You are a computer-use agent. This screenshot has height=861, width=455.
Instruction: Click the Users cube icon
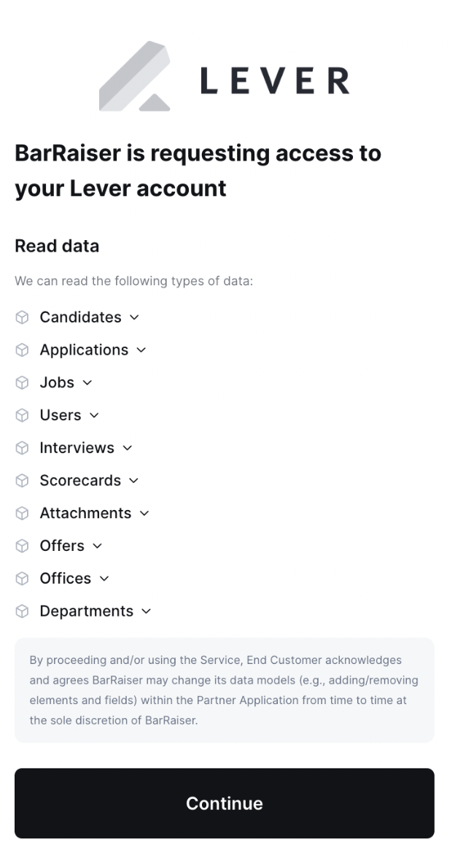click(x=20, y=414)
